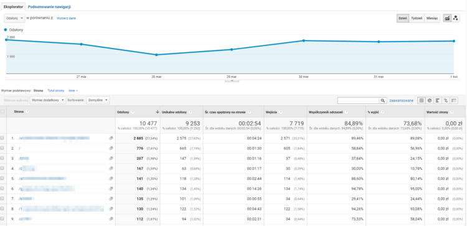Toggle the select-all checkbox in table header
Viewport: 467px width, 226px height.
2,111
